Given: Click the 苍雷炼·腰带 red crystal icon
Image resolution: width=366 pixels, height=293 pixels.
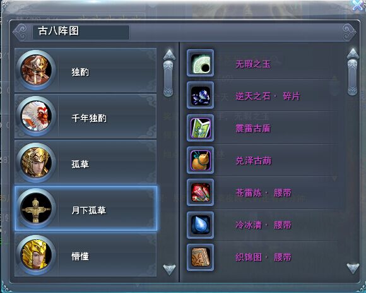Looking at the screenshot, I should [x=200, y=193].
